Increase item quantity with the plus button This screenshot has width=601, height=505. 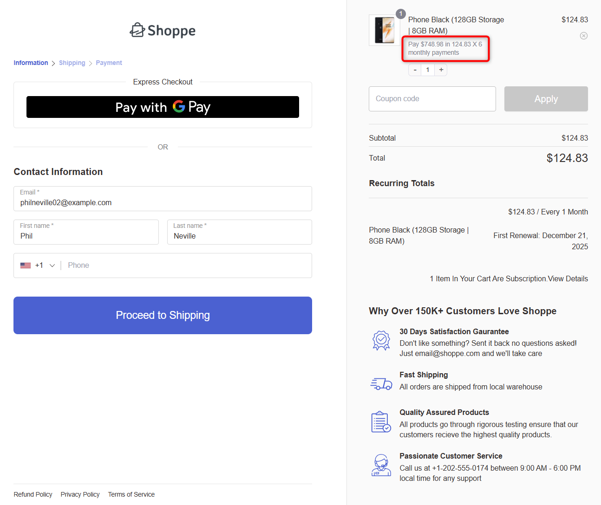440,69
